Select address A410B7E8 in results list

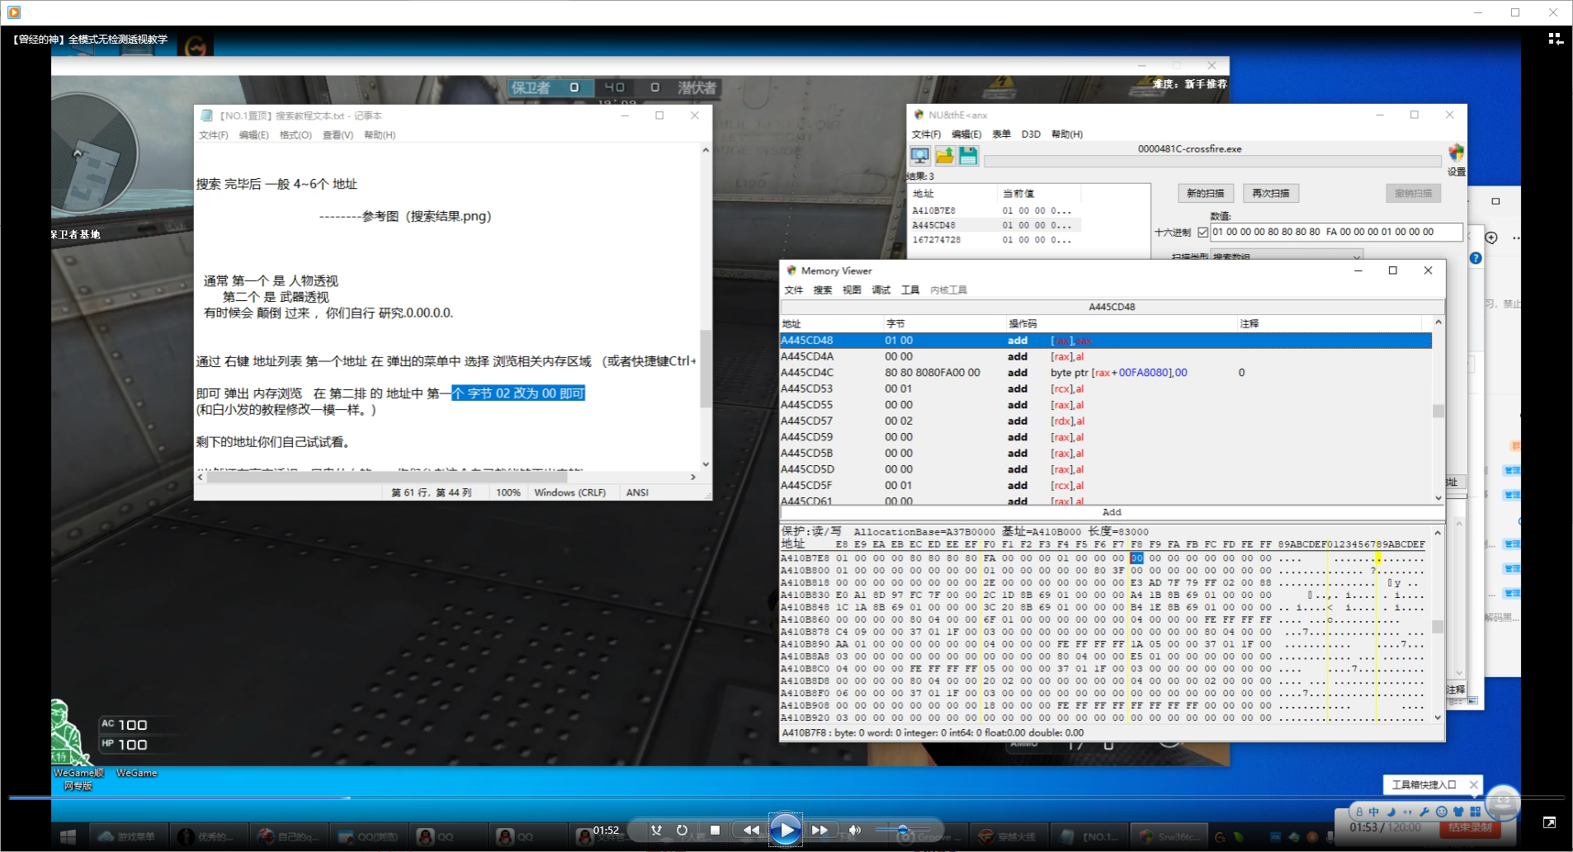[933, 211]
